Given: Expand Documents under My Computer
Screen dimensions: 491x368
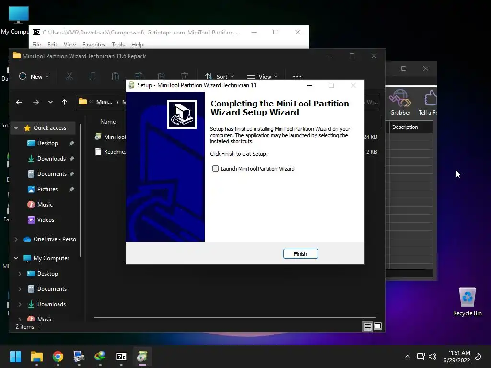Looking at the screenshot, I should (x=20, y=289).
